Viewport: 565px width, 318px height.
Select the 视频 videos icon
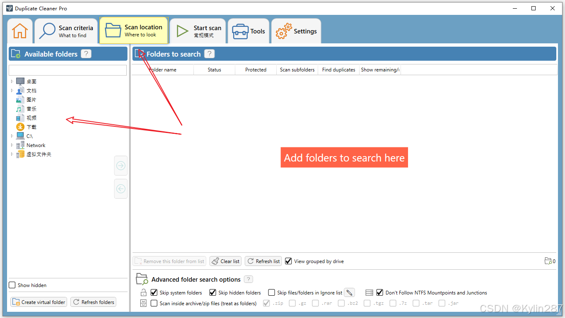pos(20,118)
